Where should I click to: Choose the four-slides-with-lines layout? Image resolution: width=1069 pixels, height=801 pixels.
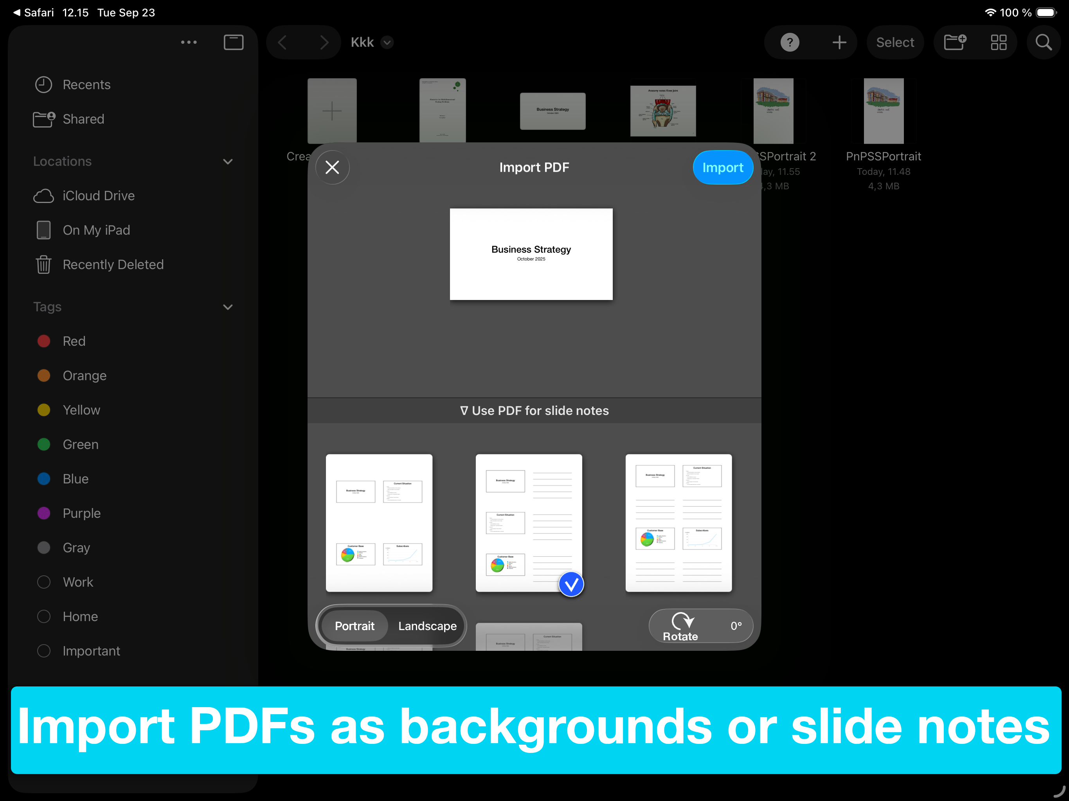[x=678, y=523]
